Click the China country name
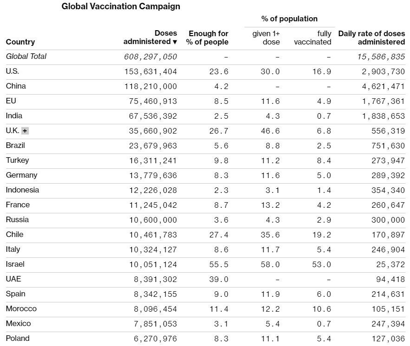Viewport: 410px width, 346px height. pos(16,86)
